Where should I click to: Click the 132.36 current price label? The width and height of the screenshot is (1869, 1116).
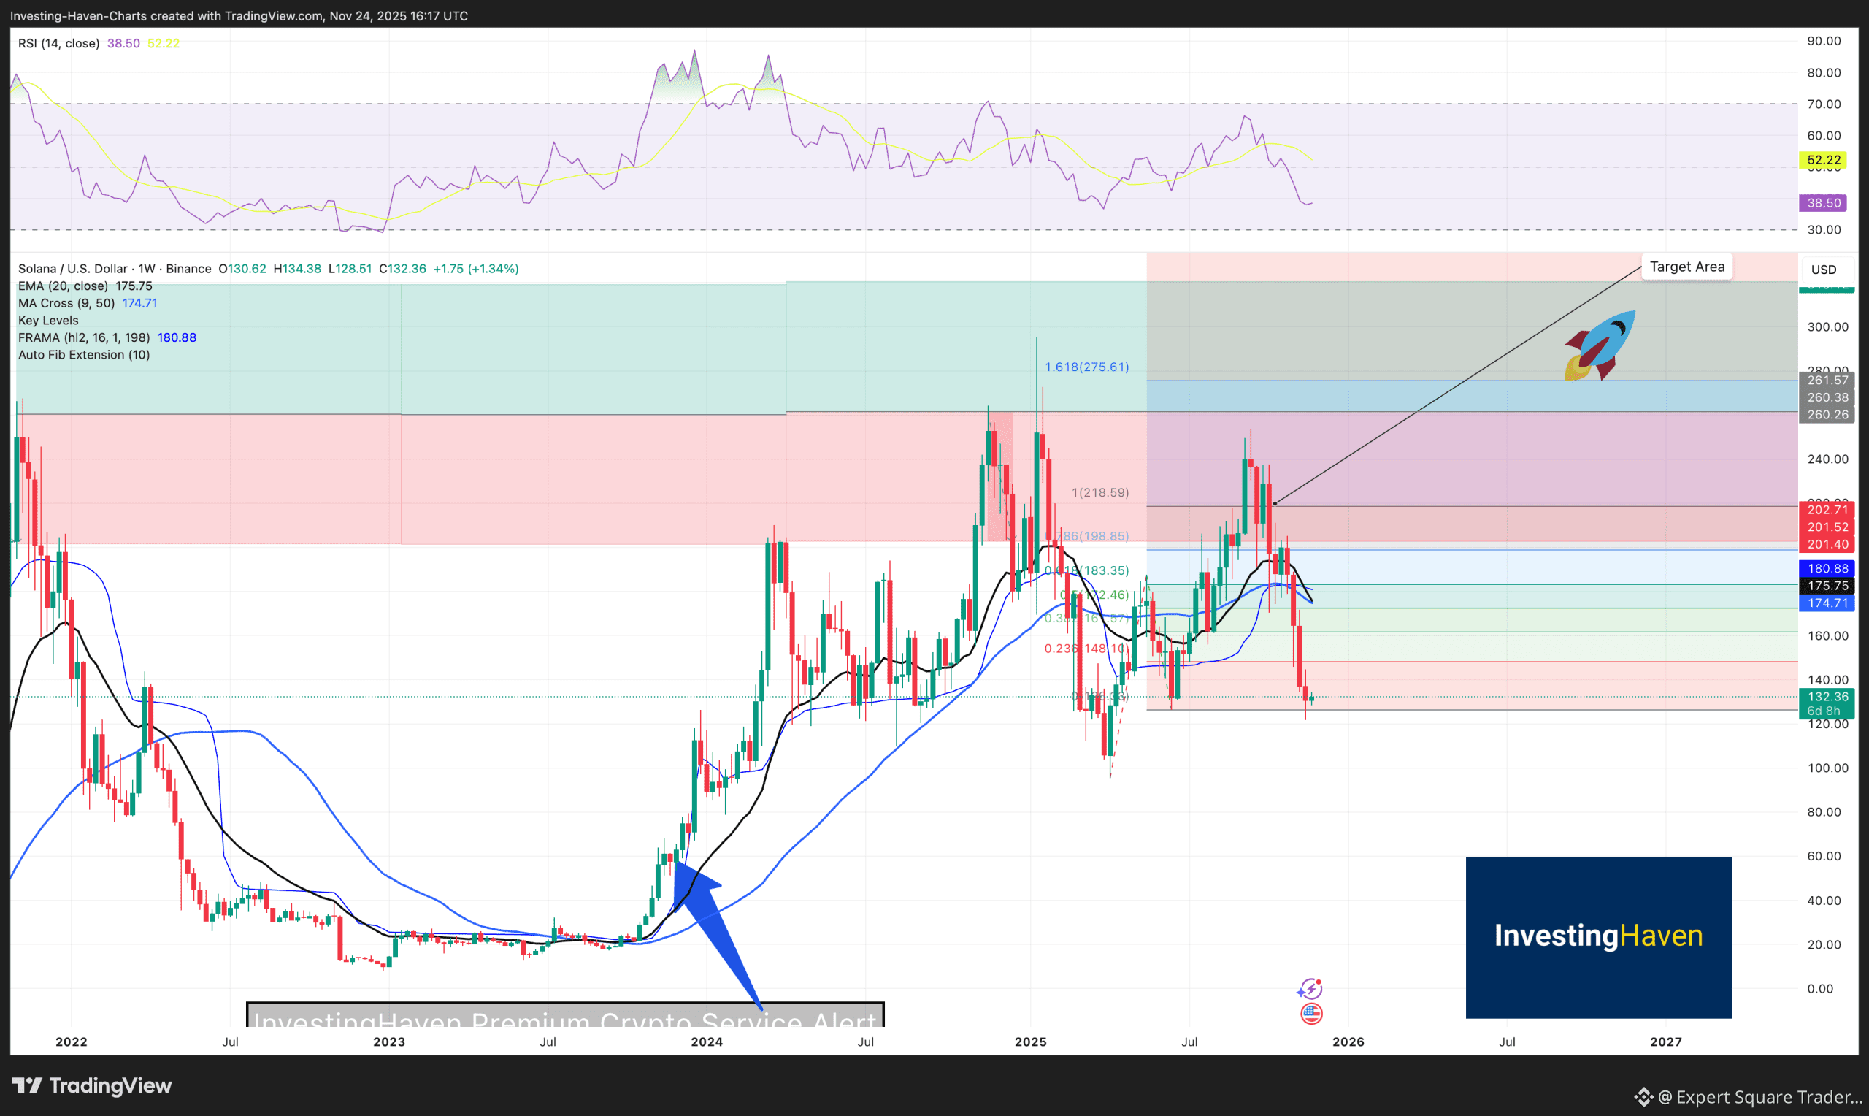tap(1827, 696)
